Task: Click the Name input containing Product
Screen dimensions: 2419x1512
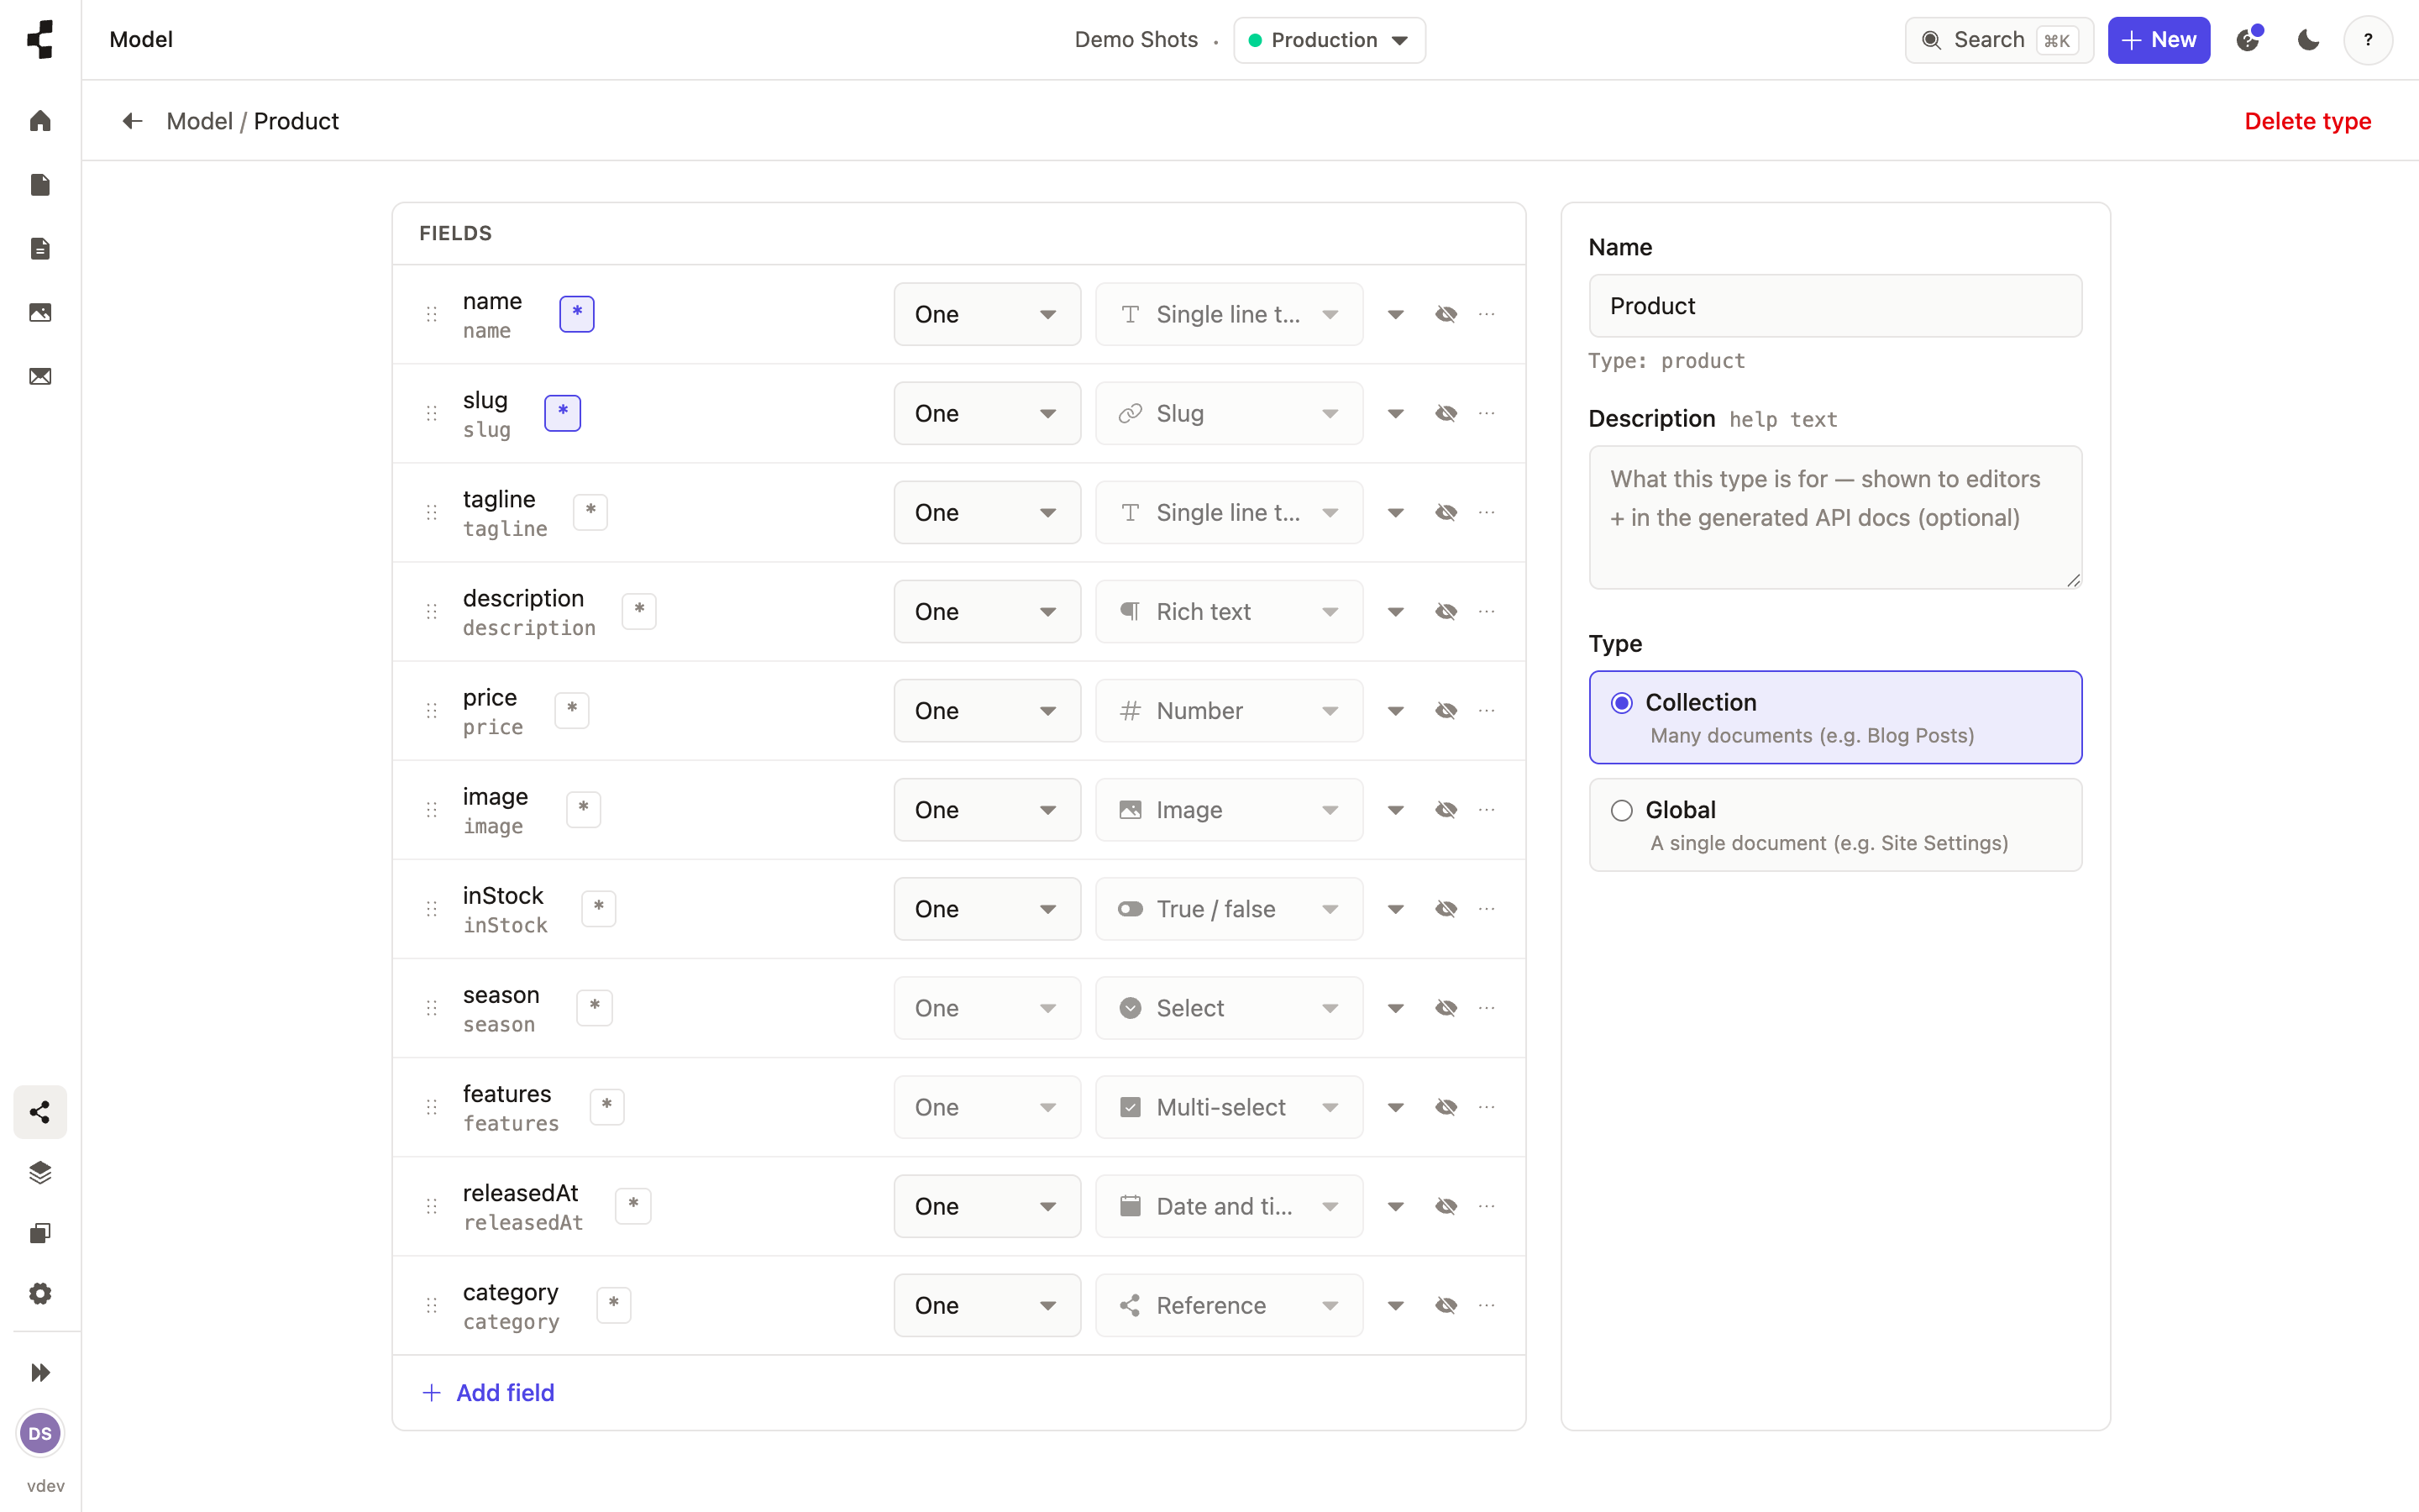Action: [x=1835, y=306]
